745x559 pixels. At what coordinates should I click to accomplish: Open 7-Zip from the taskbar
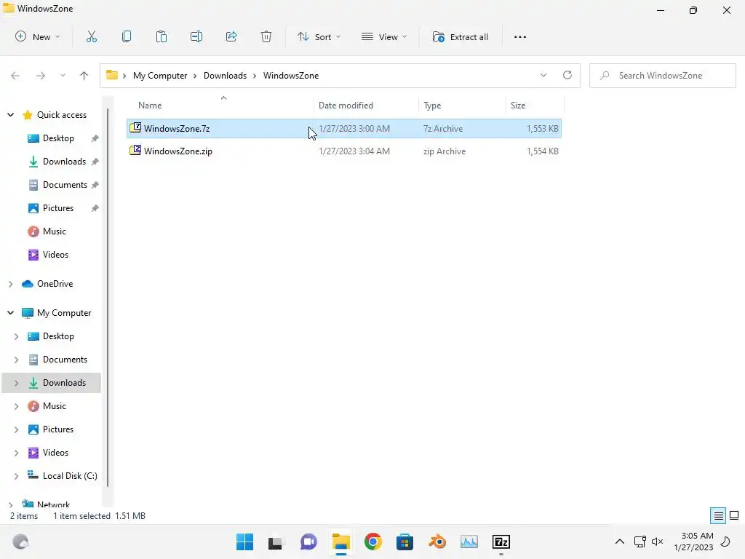pos(501,542)
